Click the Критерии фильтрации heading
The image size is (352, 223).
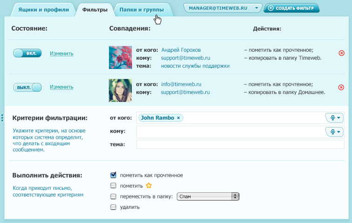pos(50,118)
